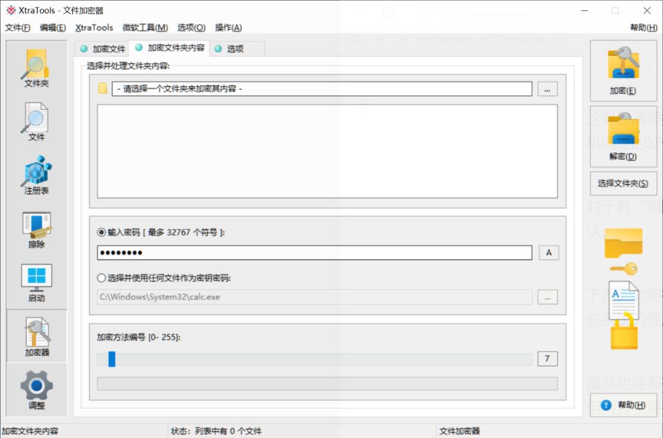Click inside the password input field

pos(307,252)
